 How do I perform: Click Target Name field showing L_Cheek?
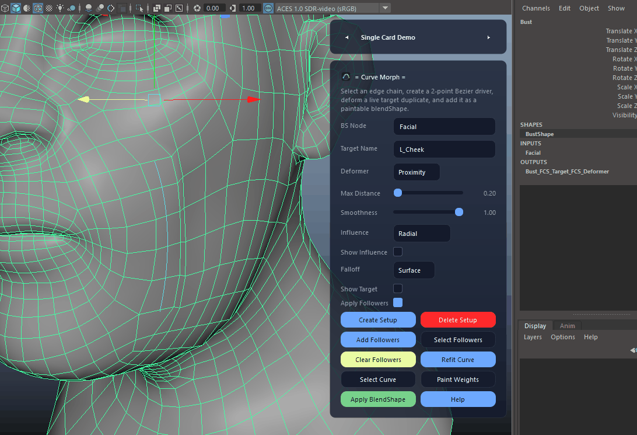[444, 149]
